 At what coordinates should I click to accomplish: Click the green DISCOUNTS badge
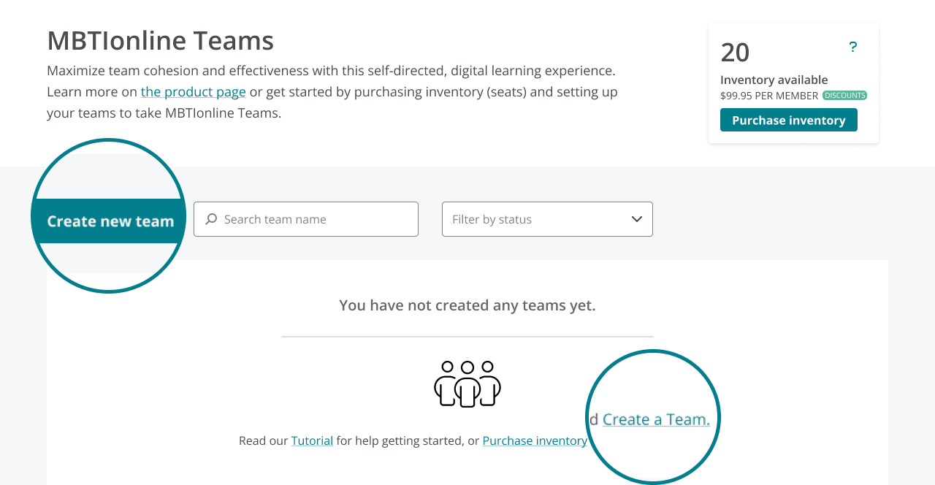[x=844, y=96]
